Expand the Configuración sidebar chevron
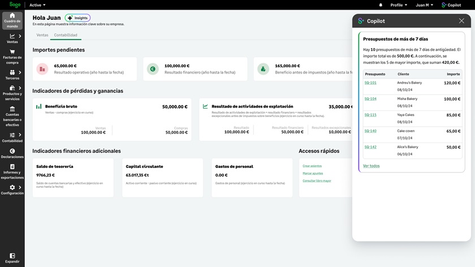The width and height of the screenshot is (475, 267). pos(20,187)
